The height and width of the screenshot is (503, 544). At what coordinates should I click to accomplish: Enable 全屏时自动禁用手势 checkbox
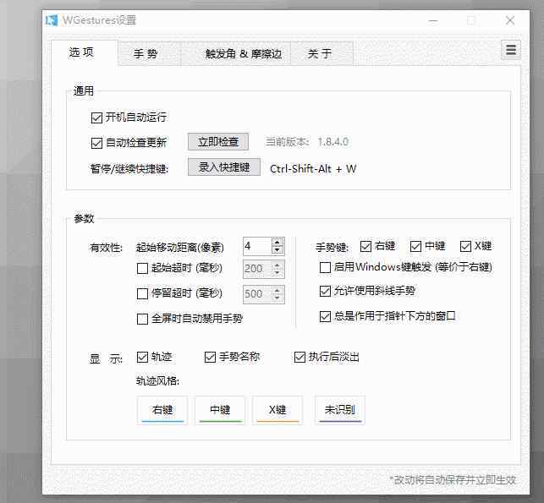click(142, 319)
